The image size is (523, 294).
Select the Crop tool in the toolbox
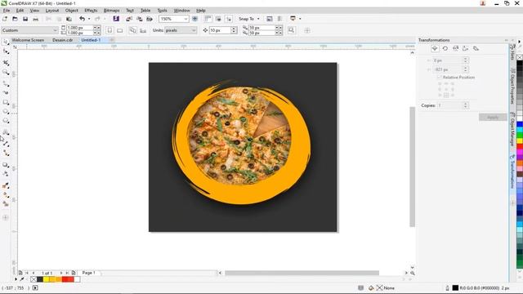point(6,62)
